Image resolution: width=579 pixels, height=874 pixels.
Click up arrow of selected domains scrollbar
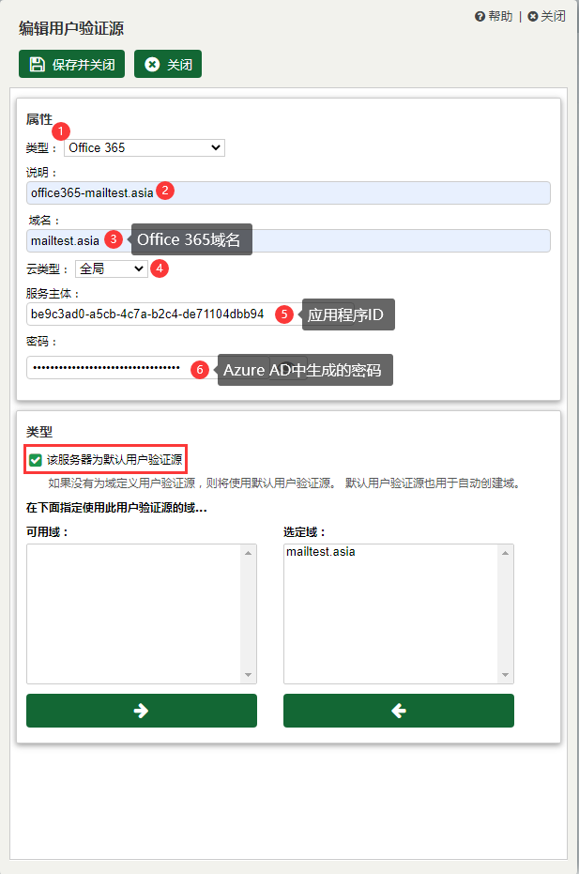(505, 553)
